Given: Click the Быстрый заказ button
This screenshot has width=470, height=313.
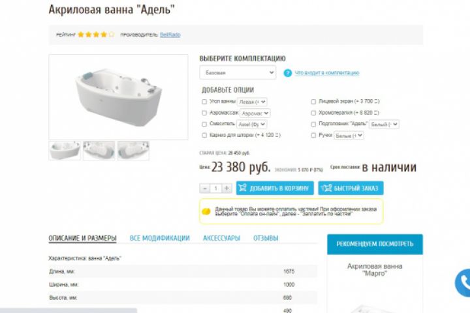Looking at the screenshot, I should pos(351,188).
